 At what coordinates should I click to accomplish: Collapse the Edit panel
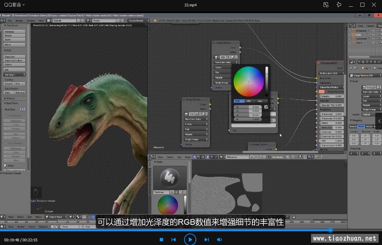7,50
